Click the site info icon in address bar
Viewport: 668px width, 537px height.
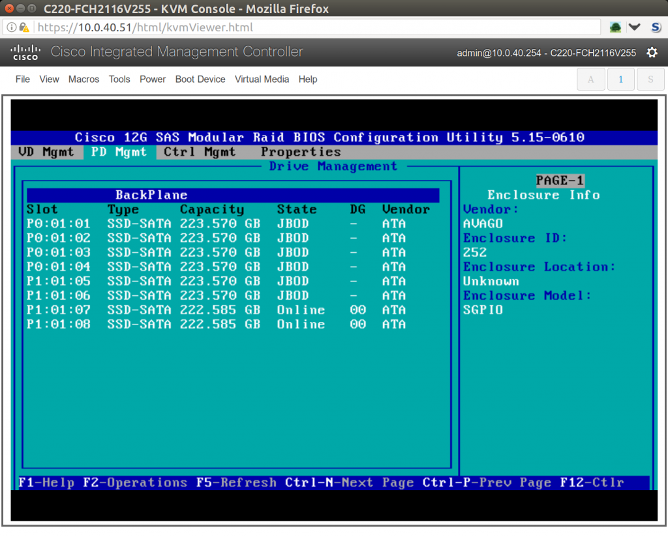(x=12, y=27)
